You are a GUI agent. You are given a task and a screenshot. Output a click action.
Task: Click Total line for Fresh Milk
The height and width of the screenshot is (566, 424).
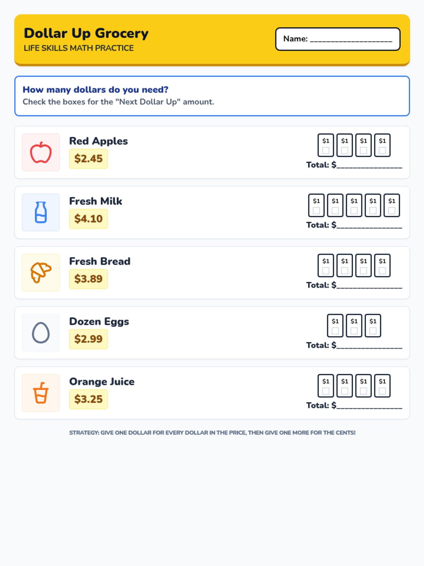[x=354, y=225]
